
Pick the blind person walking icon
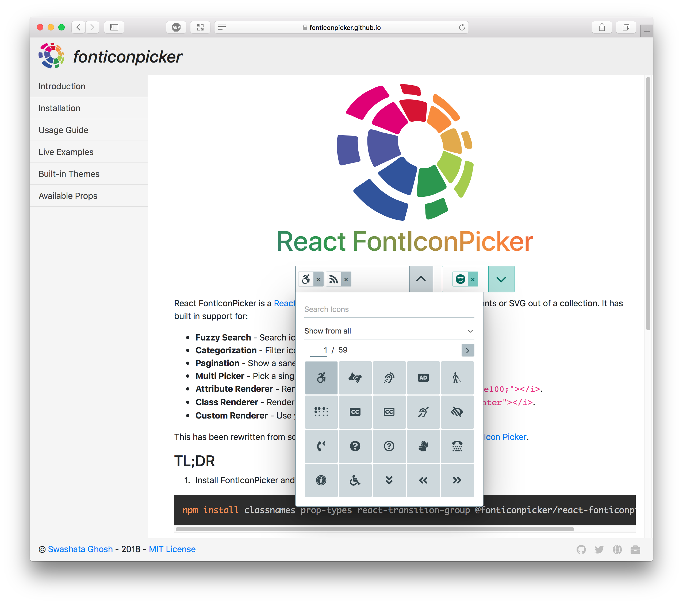click(457, 378)
